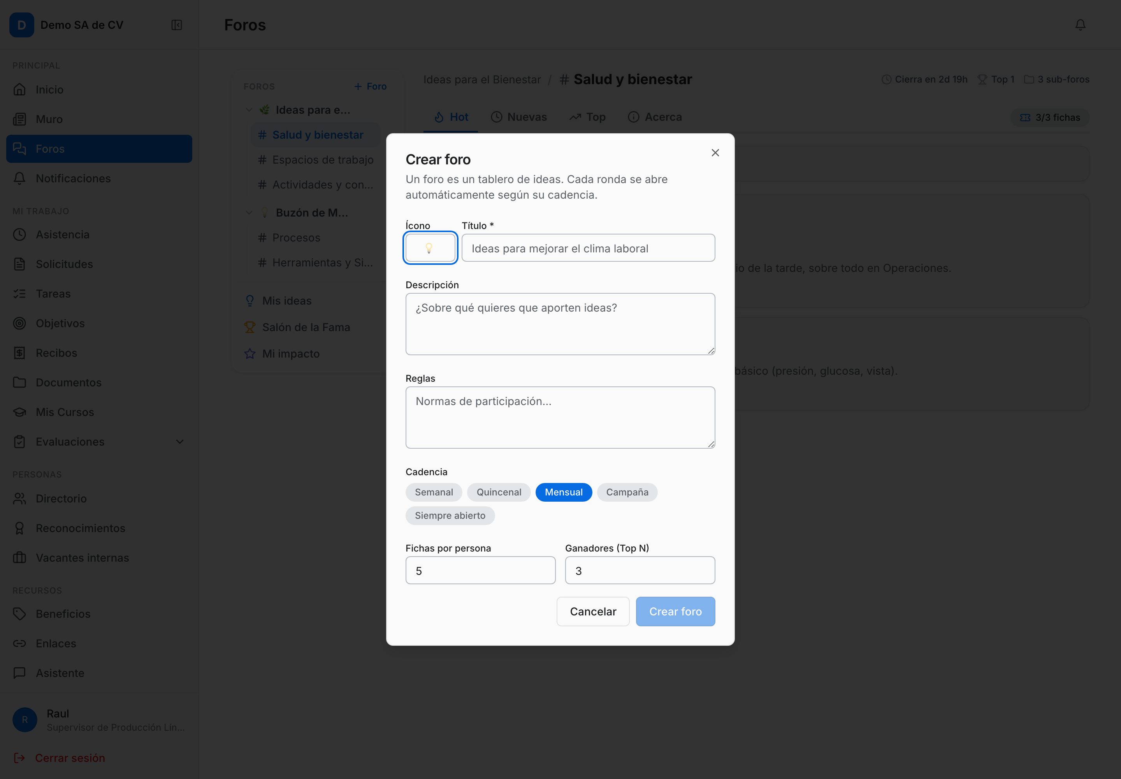Click the Cerrar sesión logout icon
The image size is (1121, 779).
pyautogui.click(x=19, y=758)
